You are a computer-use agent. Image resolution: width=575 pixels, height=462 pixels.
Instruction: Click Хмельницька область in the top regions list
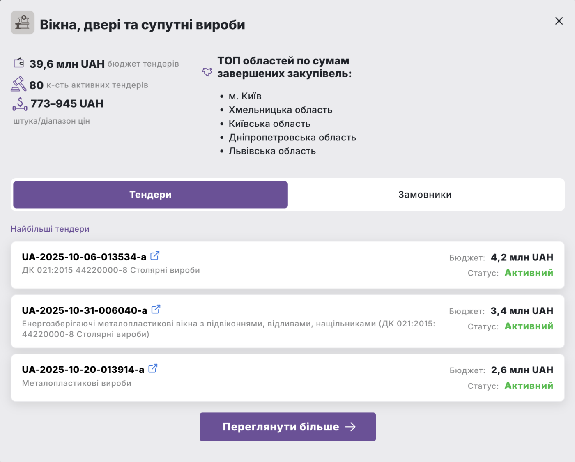coord(280,110)
